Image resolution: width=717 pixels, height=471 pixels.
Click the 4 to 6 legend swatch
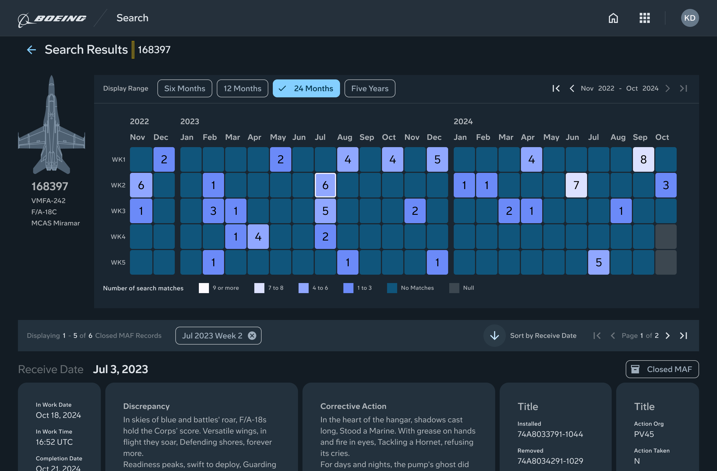click(303, 288)
